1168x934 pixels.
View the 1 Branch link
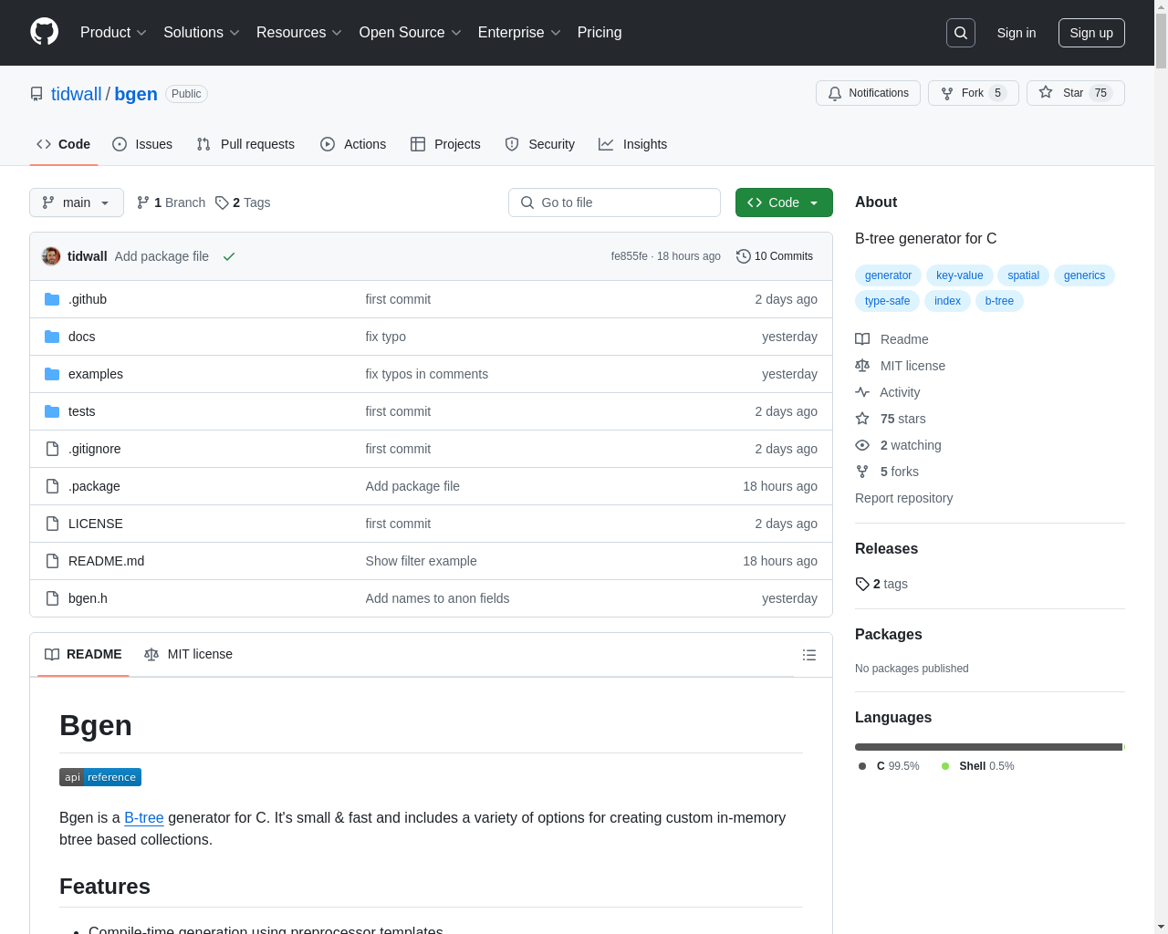(x=171, y=202)
